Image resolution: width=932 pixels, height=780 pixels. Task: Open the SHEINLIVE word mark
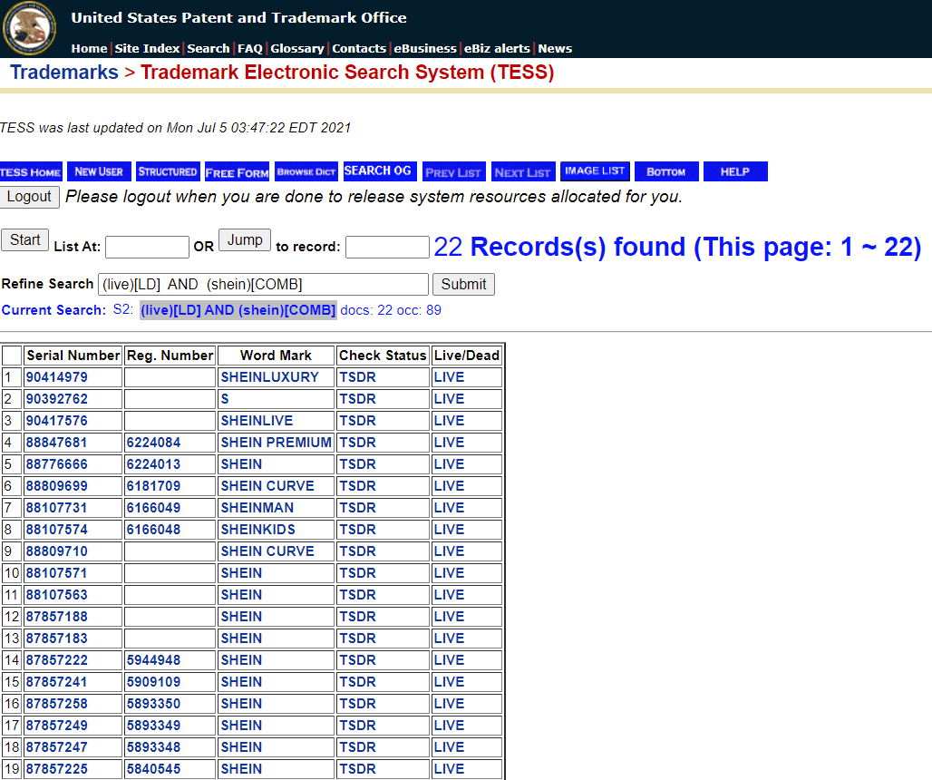pos(257,420)
